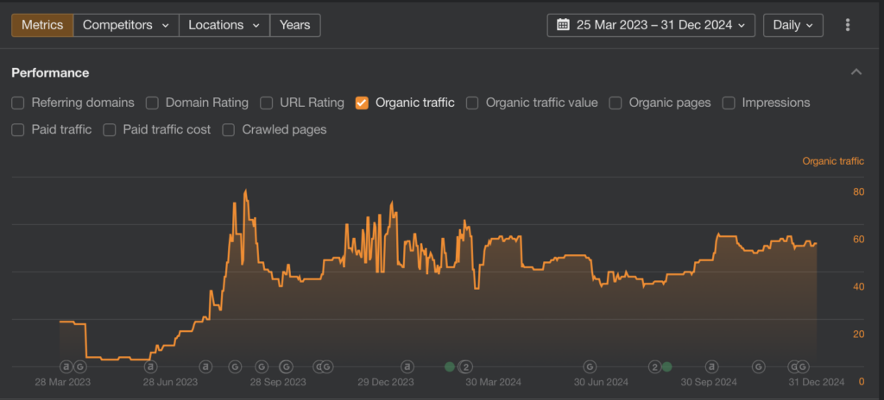Expand the Locations dropdown
The image size is (884, 400).
(224, 25)
